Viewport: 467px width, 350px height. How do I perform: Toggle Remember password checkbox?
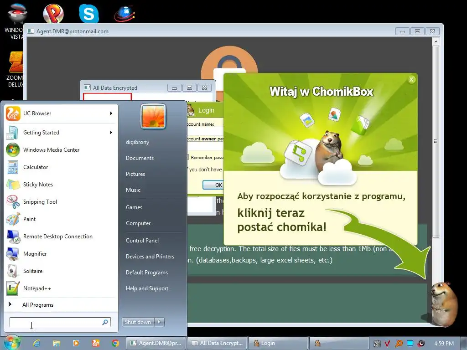point(188,157)
